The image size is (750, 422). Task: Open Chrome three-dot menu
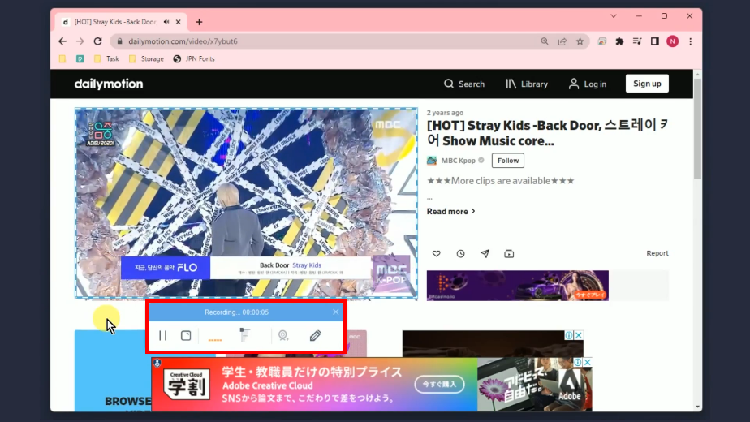pos(690,41)
